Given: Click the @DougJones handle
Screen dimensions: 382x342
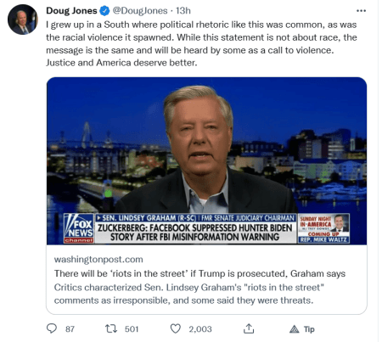Looking at the screenshot, I should [140, 11].
